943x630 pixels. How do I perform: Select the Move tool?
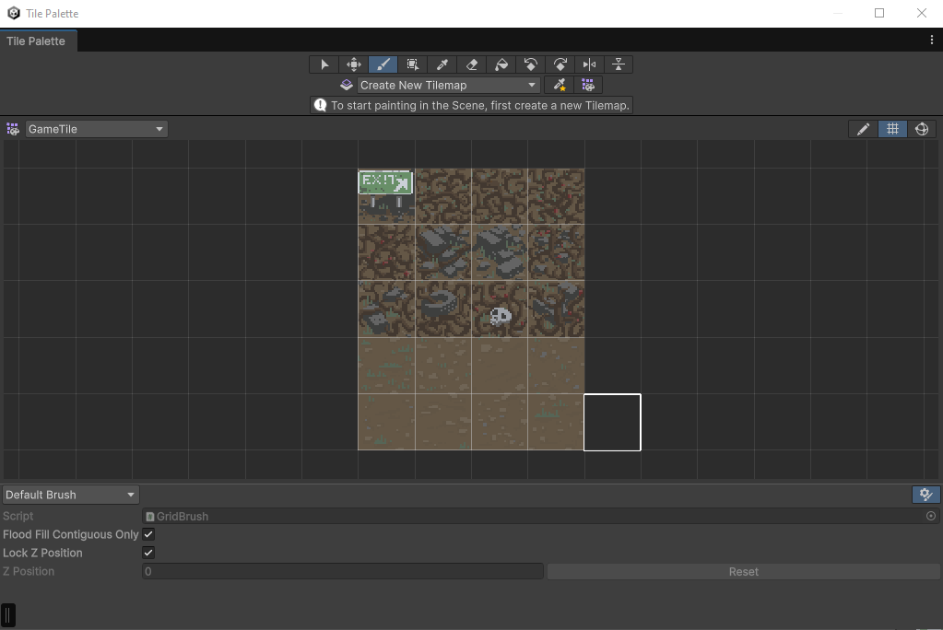353,64
